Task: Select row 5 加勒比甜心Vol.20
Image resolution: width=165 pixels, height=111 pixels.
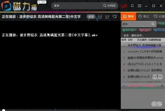Action: click(x=143, y=70)
